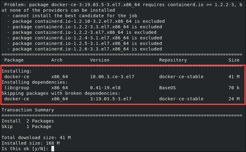The height and width of the screenshot is (152, 246).
Task: Click version 18.06.3.ce-3.el7 of docker-ce
Action: point(112,77)
